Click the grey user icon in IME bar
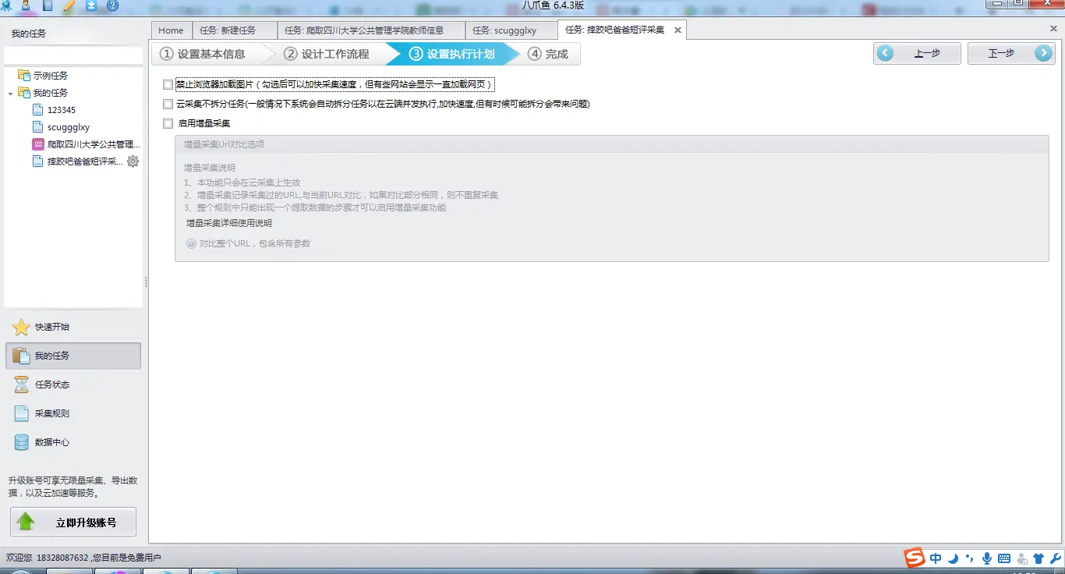This screenshot has height=574, width=1065. tap(1021, 558)
